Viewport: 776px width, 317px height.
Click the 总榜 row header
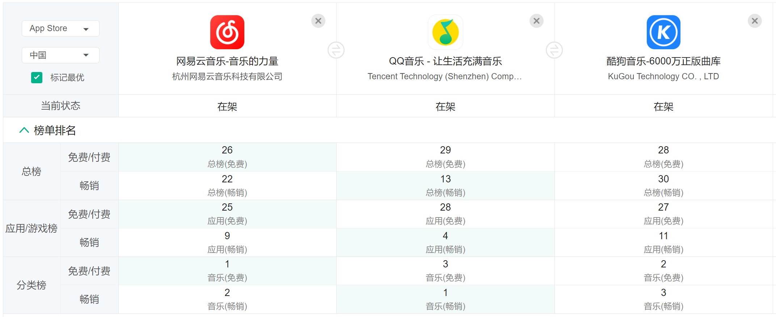pos(31,171)
